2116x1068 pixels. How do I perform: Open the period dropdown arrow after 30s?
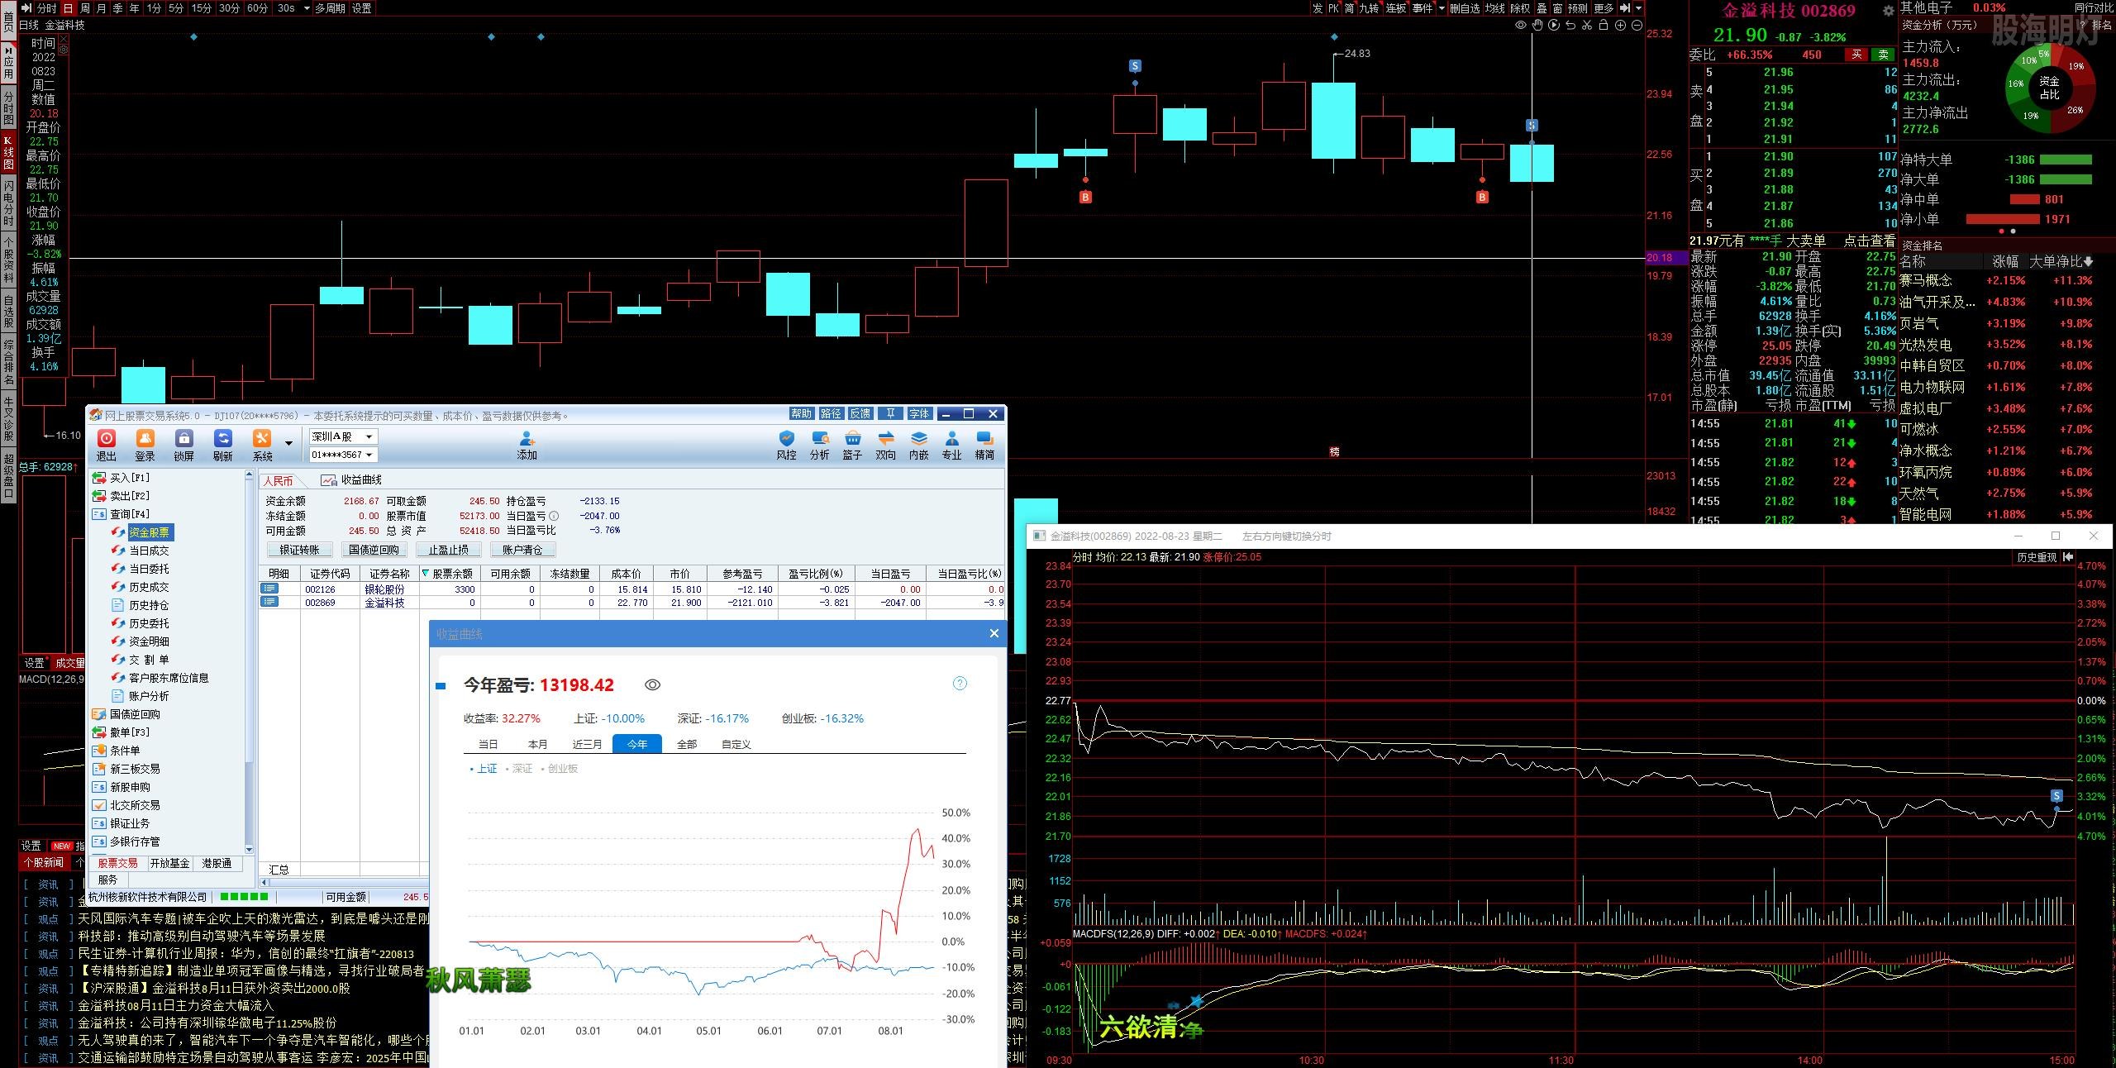307,8
